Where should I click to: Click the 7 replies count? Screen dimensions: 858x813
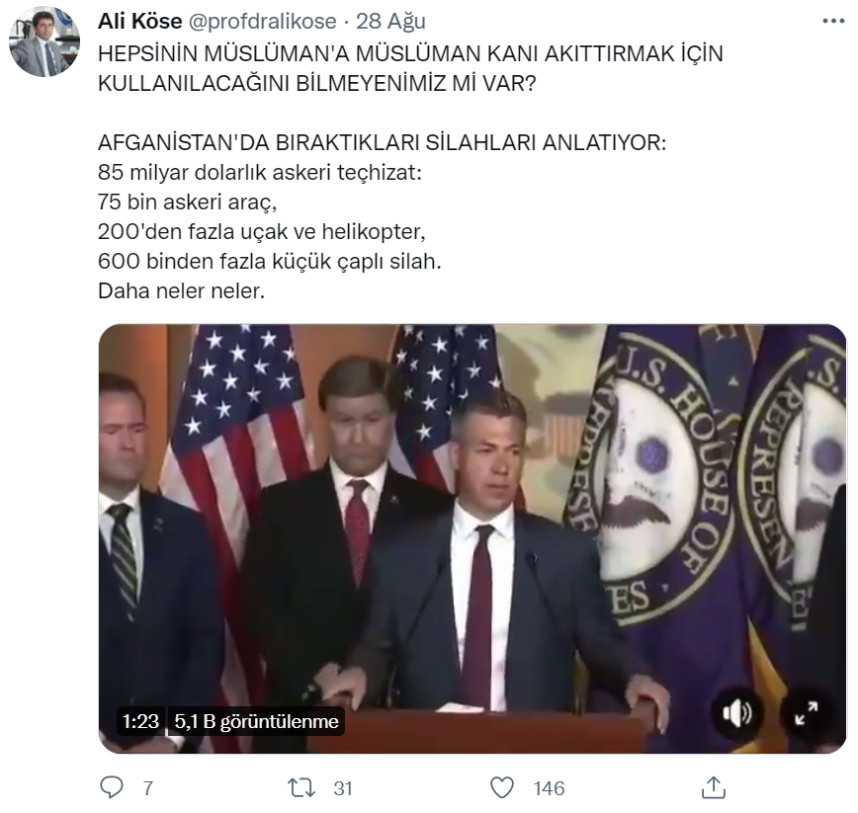pyautogui.click(x=148, y=788)
